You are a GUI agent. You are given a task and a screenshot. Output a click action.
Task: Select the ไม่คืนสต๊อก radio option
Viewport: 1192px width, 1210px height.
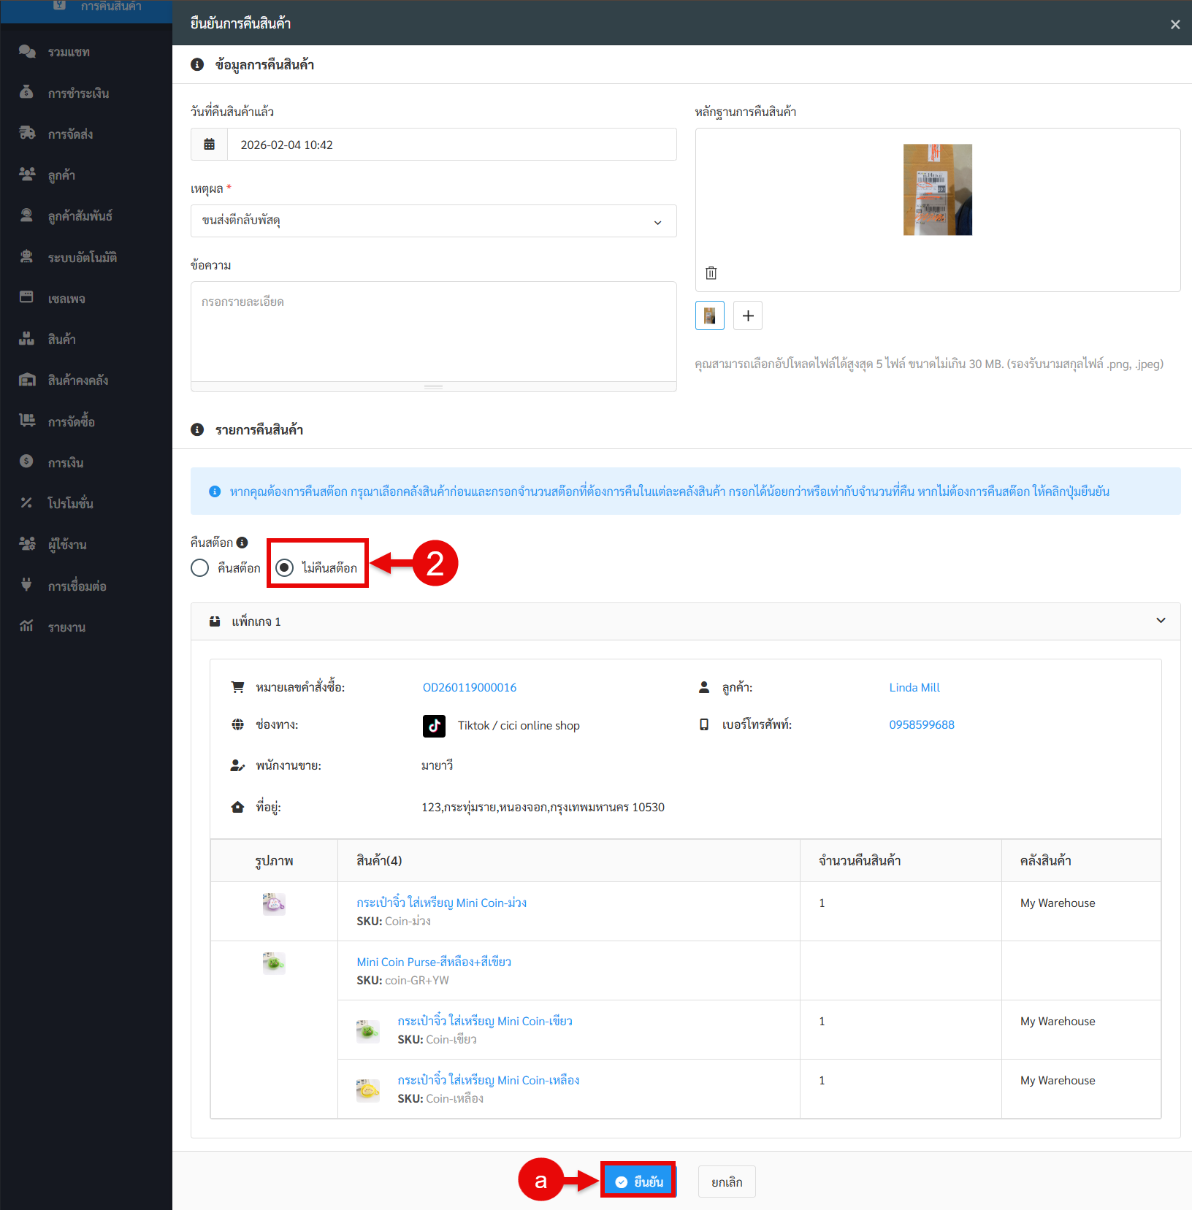(x=285, y=567)
